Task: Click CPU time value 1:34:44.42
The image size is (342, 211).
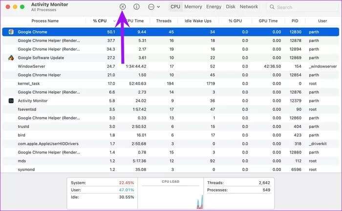Action: click(x=136, y=66)
